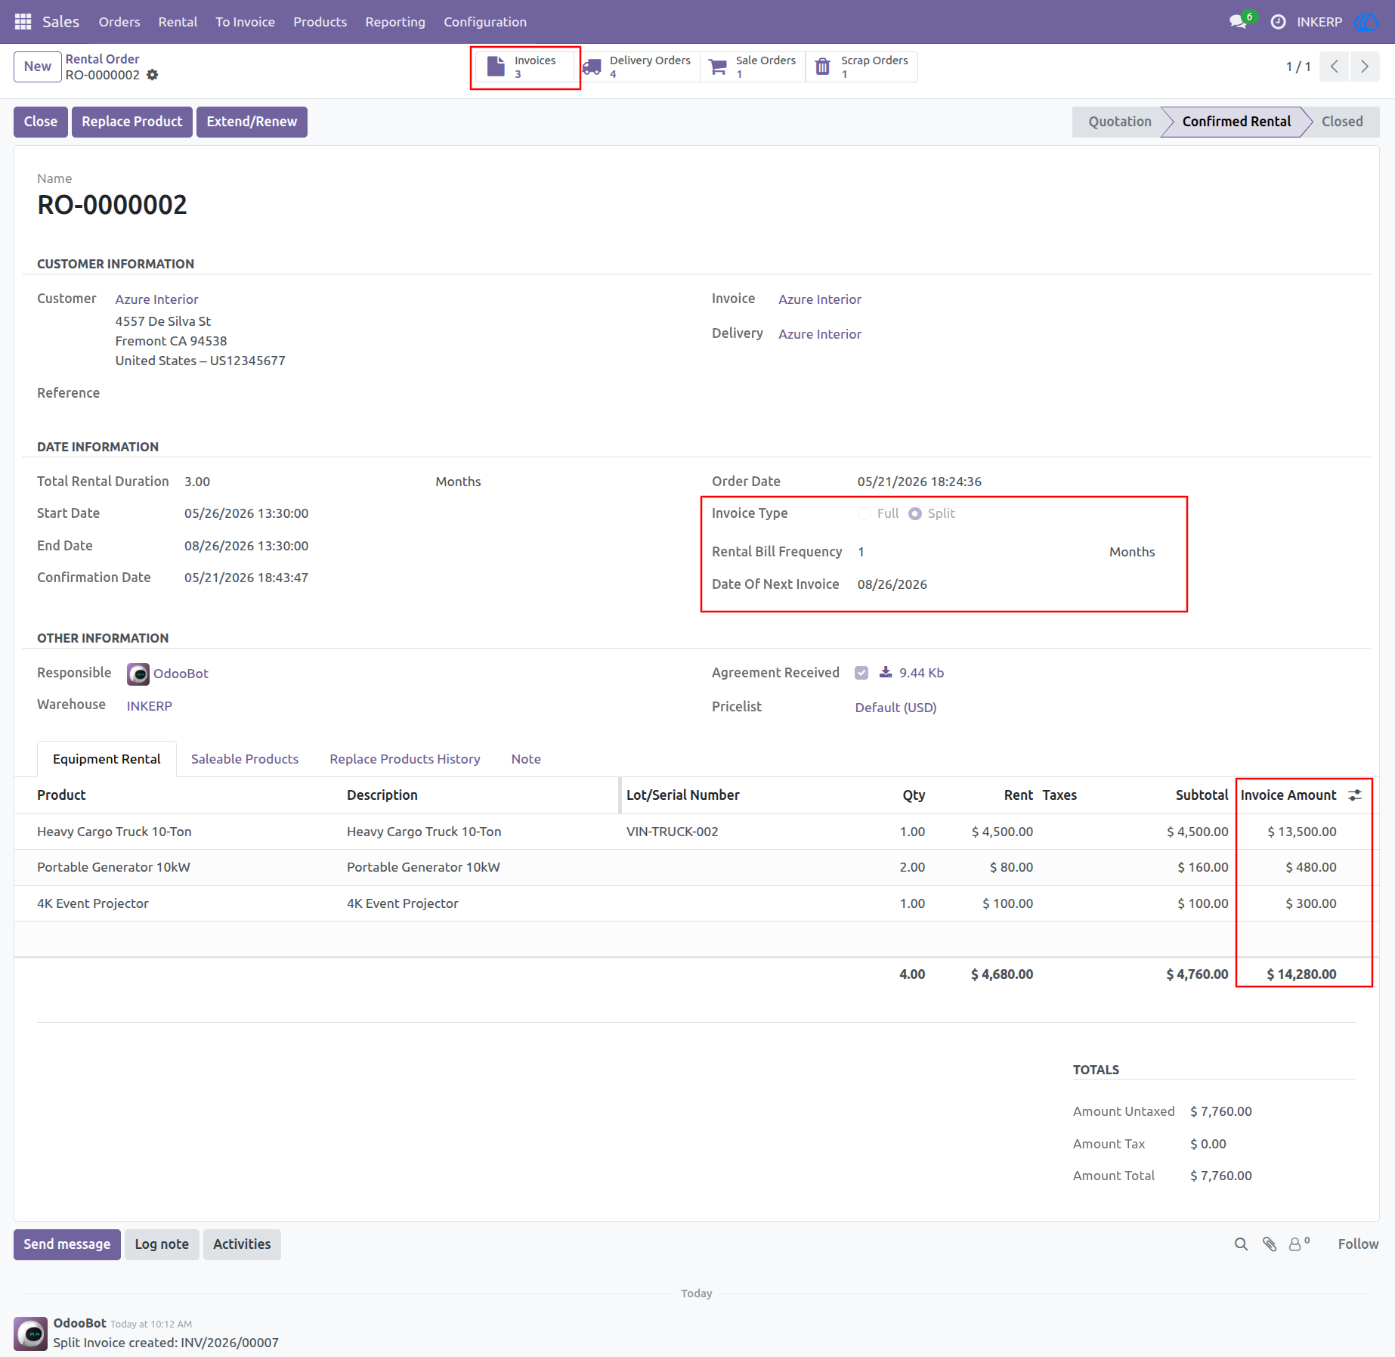Toggle the Agreement Received checkbox

[861, 673]
